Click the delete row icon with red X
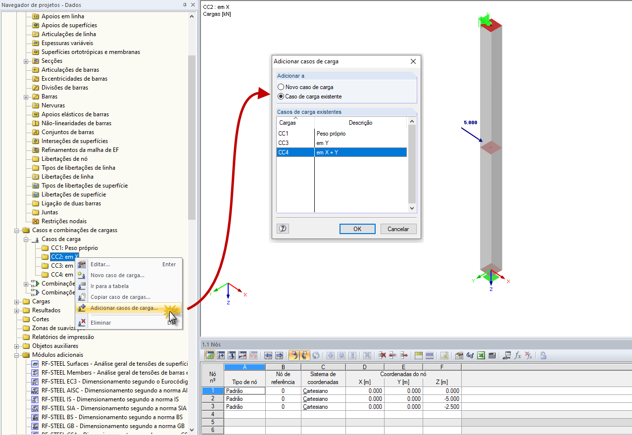The height and width of the screenshot is (435, 632). click(x=382, y=355)
